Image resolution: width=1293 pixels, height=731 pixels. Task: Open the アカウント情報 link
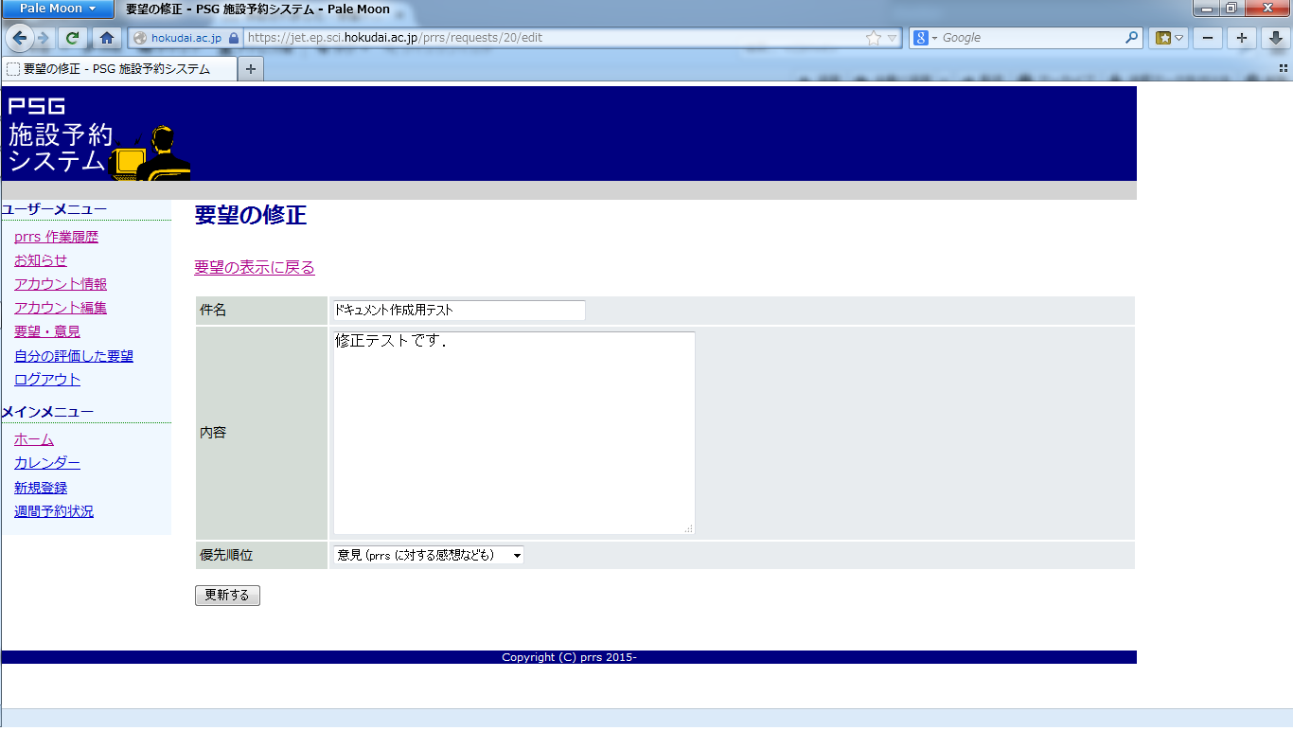[61, 284]
